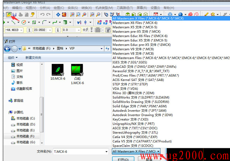Image resolution: width=230 pixels, height=161 pixels.
Task: Select the Create line tool icon
Action: click(13, 22)
